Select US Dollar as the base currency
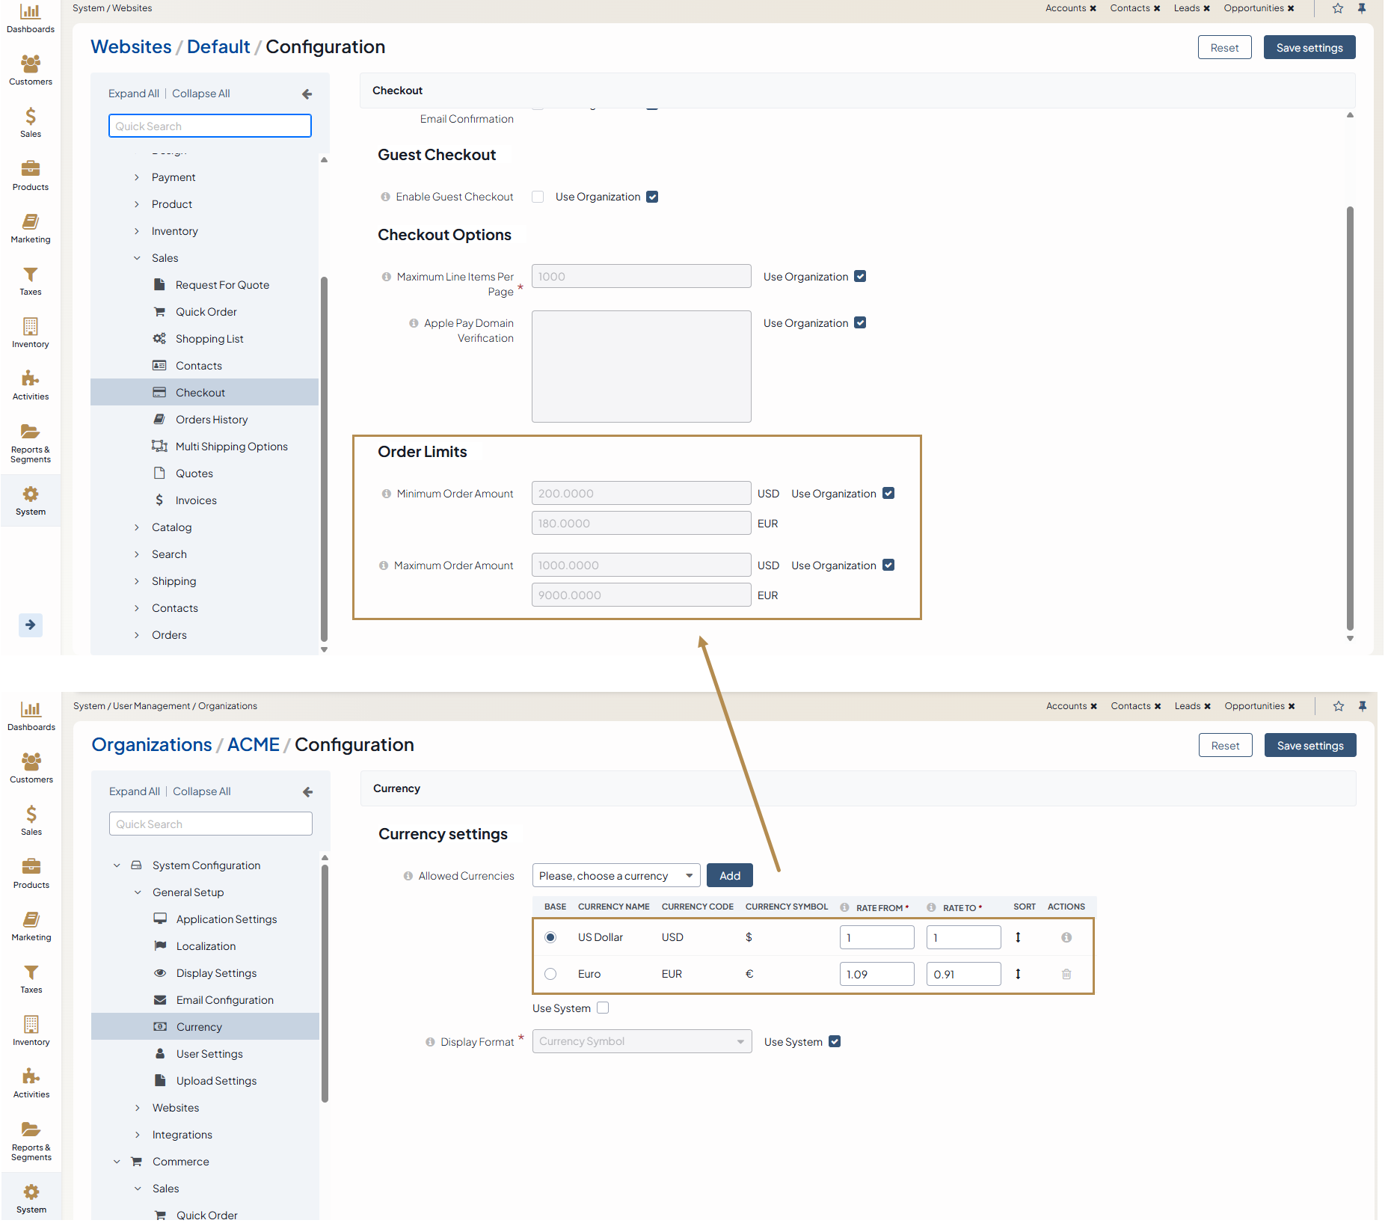 pyautogui.click(x=550, y=937)
